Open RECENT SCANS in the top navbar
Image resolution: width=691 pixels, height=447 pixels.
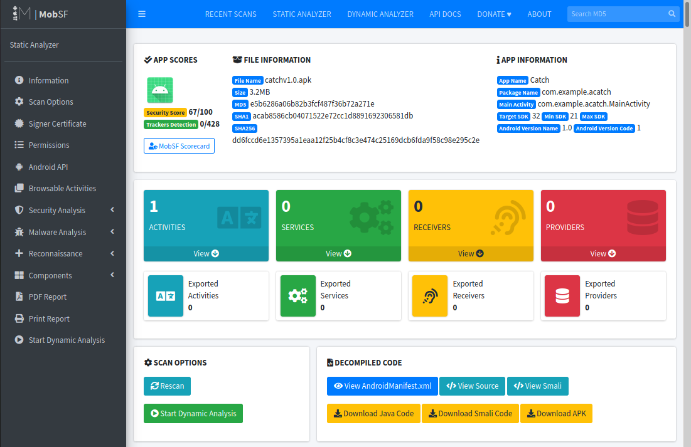click(x=230, y=14)
